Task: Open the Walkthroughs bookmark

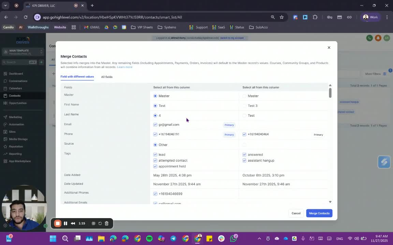Action: pyautogui.click(x=38, y=27)
